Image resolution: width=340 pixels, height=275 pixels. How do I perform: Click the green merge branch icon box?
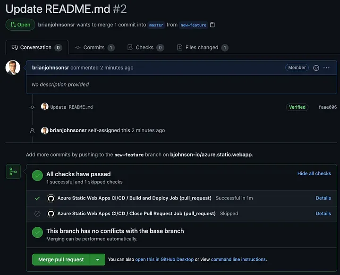point(13,172)
